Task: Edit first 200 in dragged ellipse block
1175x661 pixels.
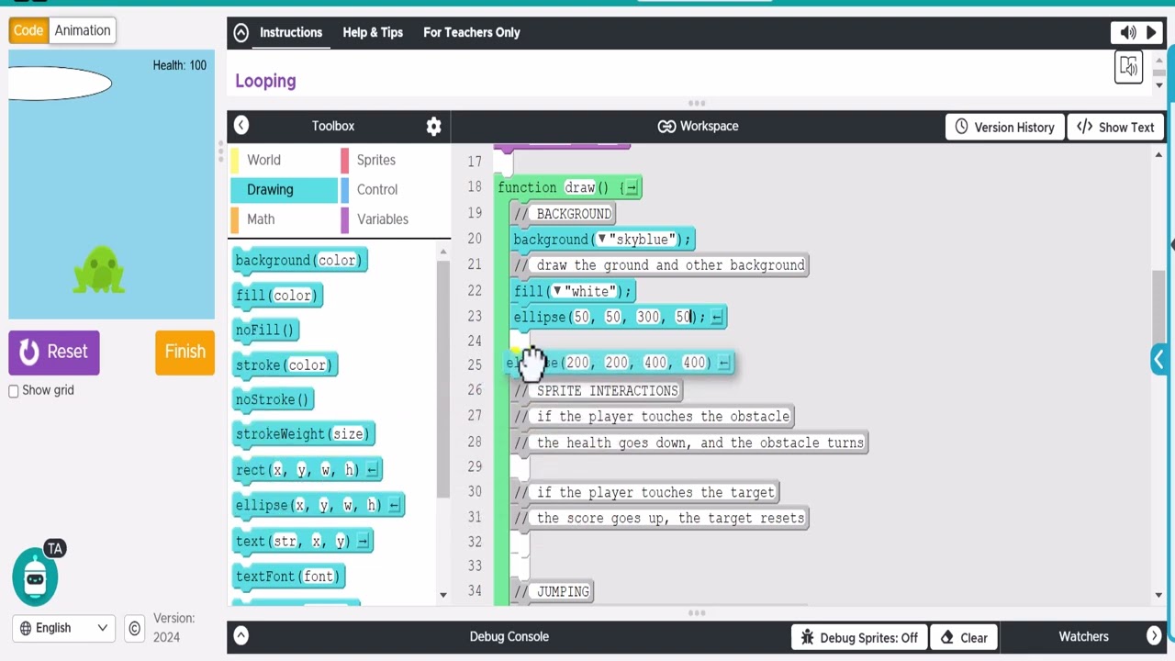Action: [577, 364]
